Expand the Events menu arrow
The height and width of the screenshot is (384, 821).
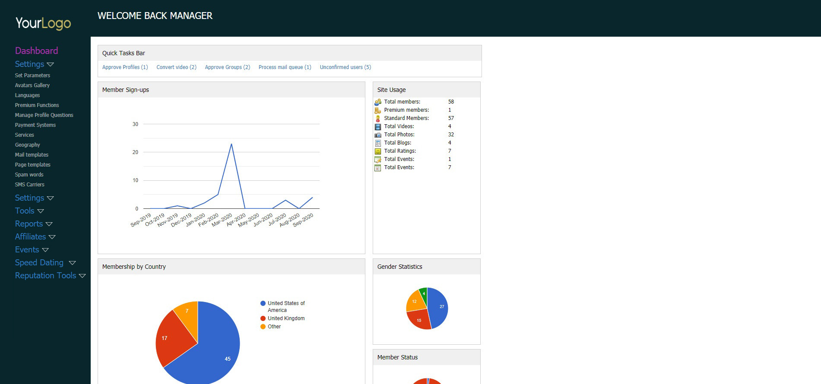click(45, 250)
